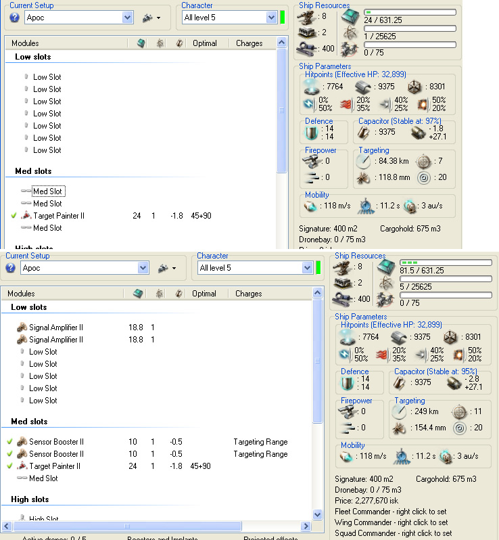499x540 pixels.
Task: Click scroll-down arrow of lower Modules list
Action: pos(317,514)
